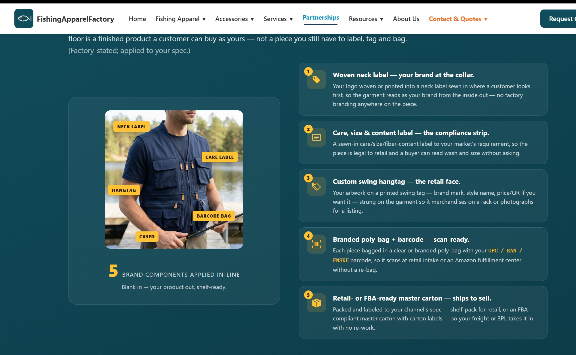Click the BARCODE BAG tag on photo
Screen dimensions: 576x355
pos(214,216)
